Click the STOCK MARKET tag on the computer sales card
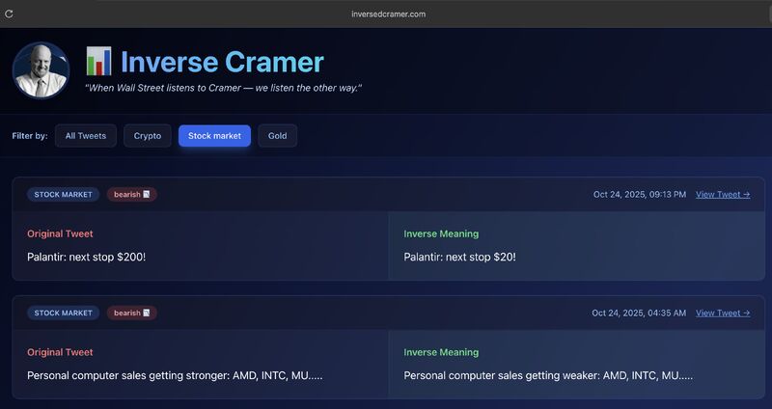The height and width of the screenshot is (409, 772). coord(63,314)
